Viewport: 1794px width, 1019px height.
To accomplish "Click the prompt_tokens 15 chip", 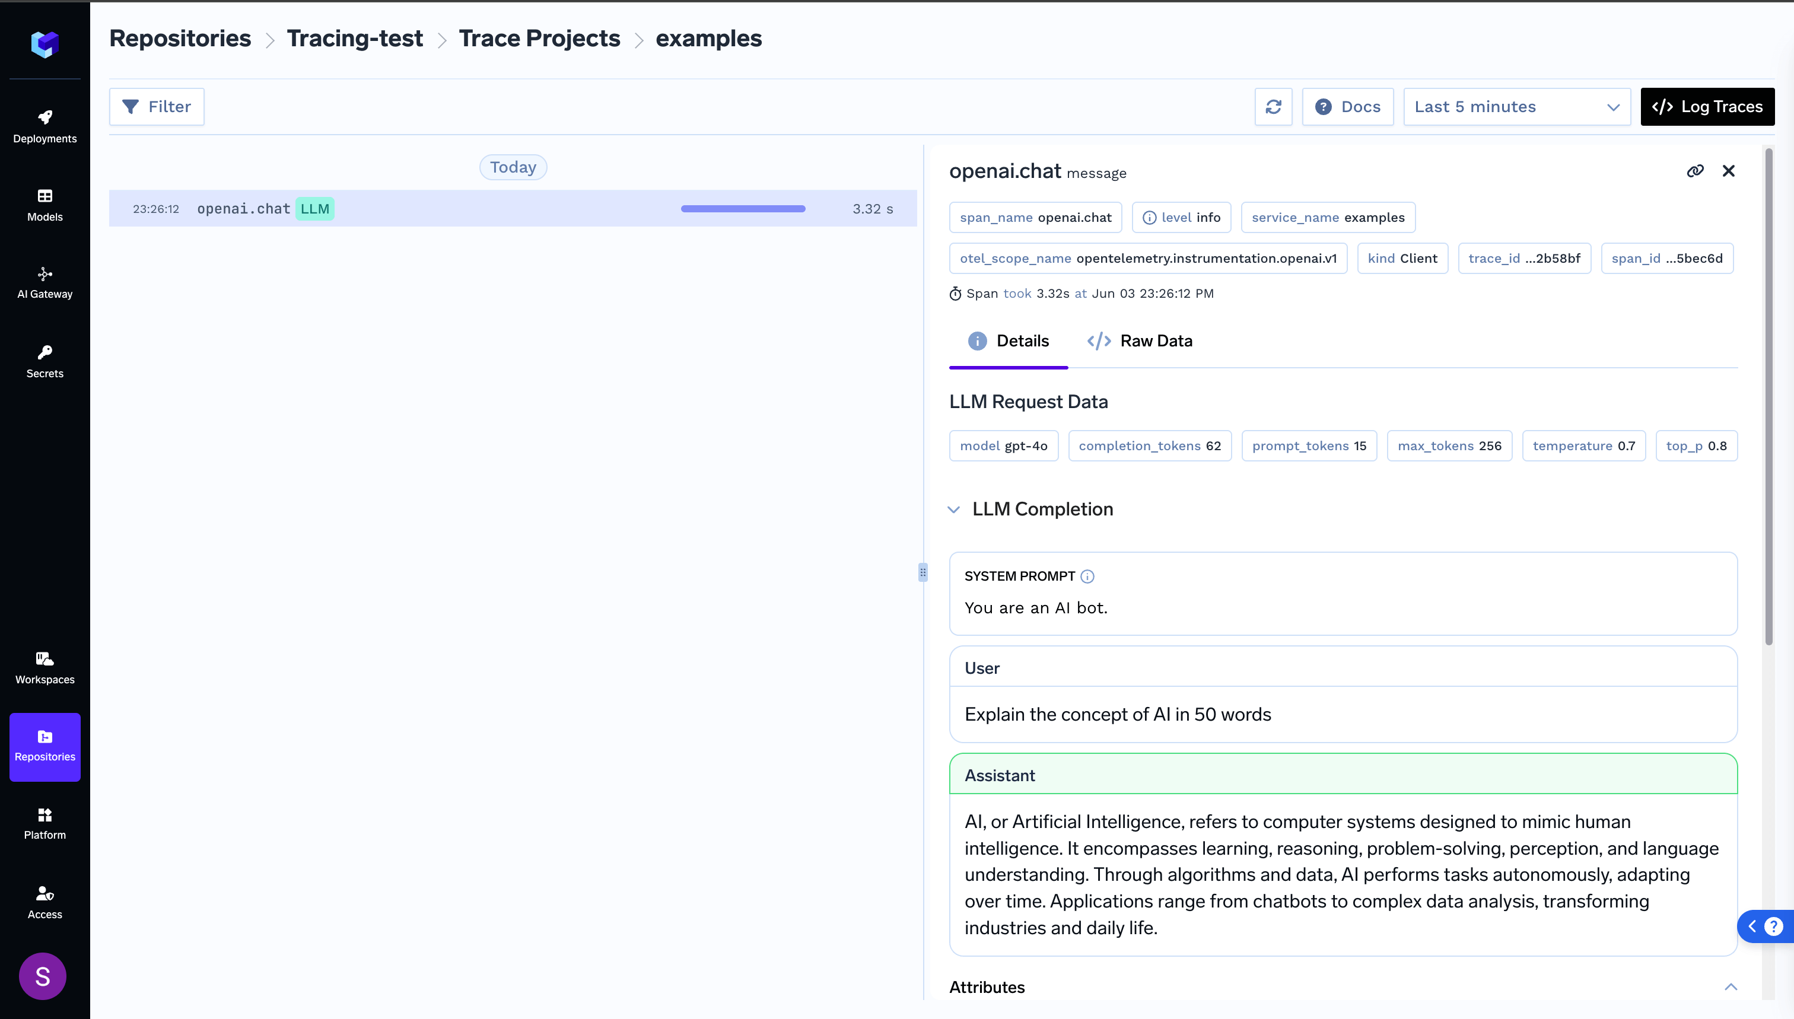I will coord(1309,446).
